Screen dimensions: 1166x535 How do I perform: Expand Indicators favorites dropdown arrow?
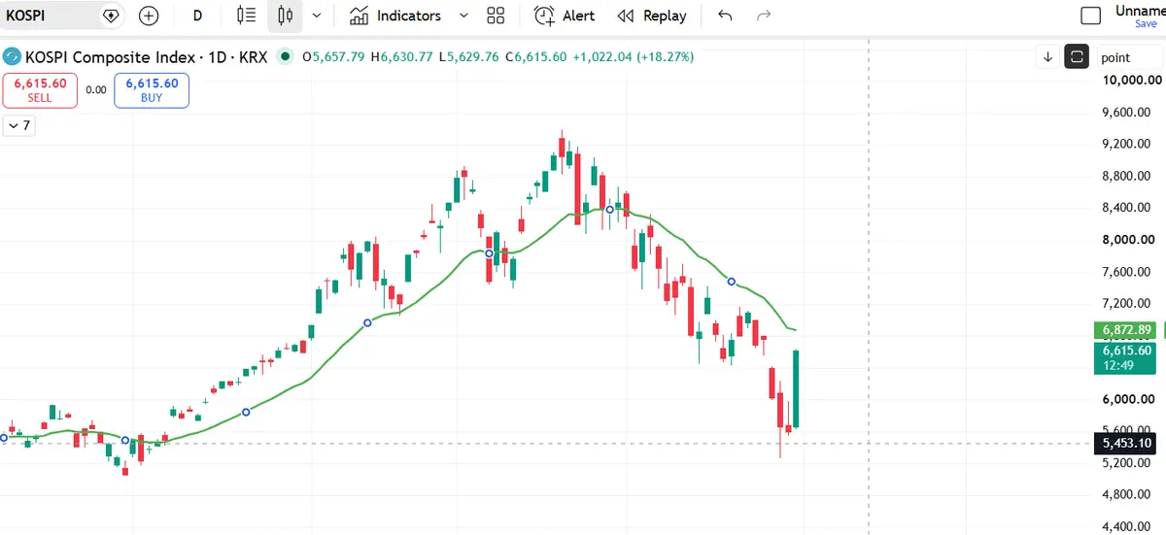[463, 16]
